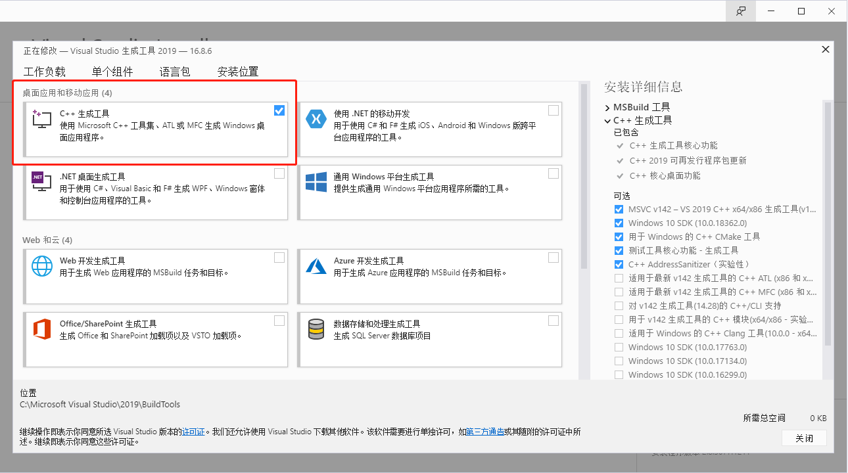Check 用于 v142 生成工具的 C++ 模块 option
This screenshot has width=848, height=473.
click(x=619, y=319)
